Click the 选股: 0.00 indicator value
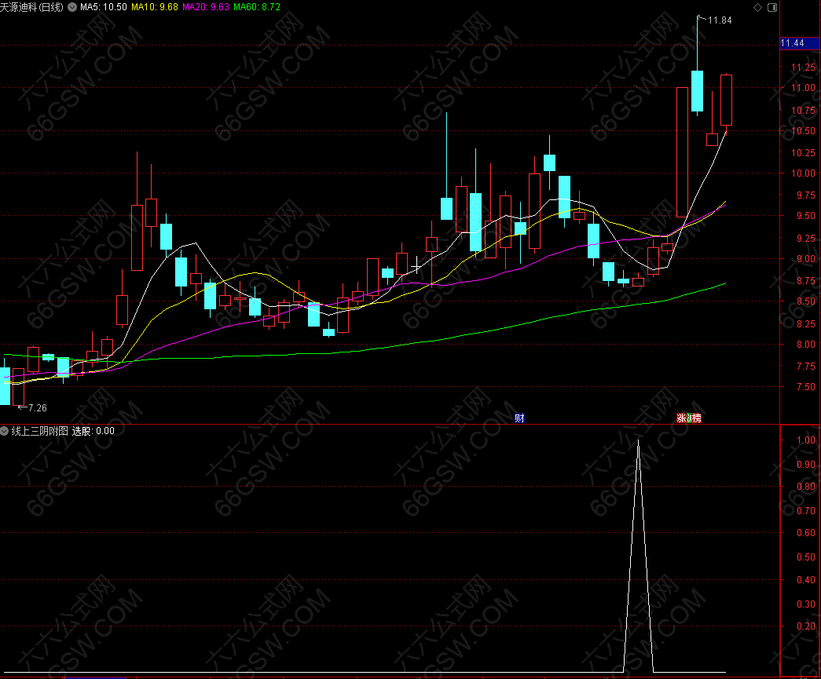This screenshot has width=821, height=679. (93, 431)
